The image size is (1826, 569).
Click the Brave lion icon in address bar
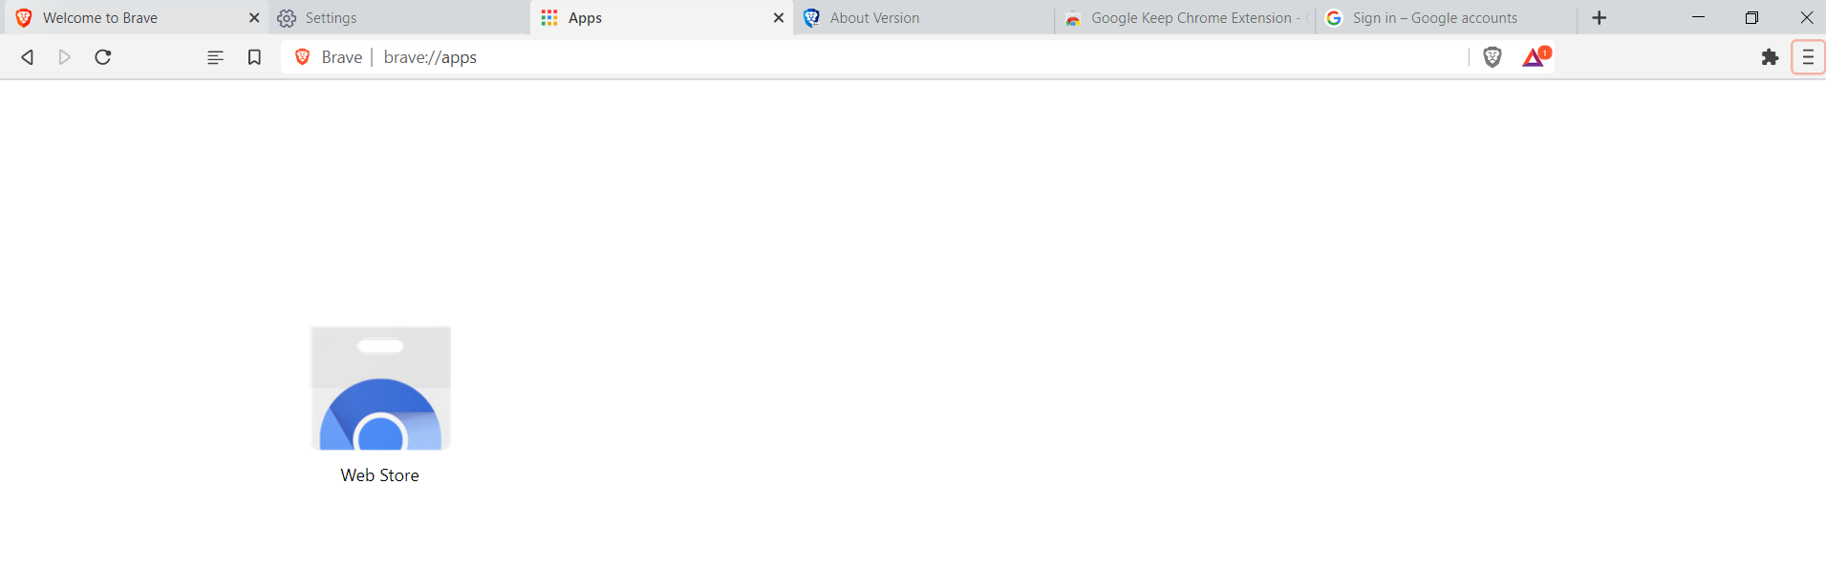tap(303, 57)
